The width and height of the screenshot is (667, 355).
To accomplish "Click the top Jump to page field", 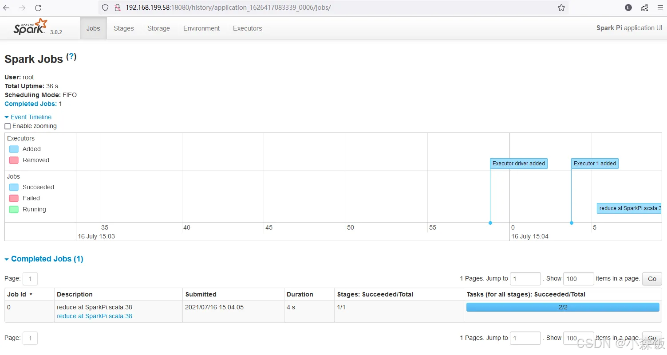I will point(525,279).
